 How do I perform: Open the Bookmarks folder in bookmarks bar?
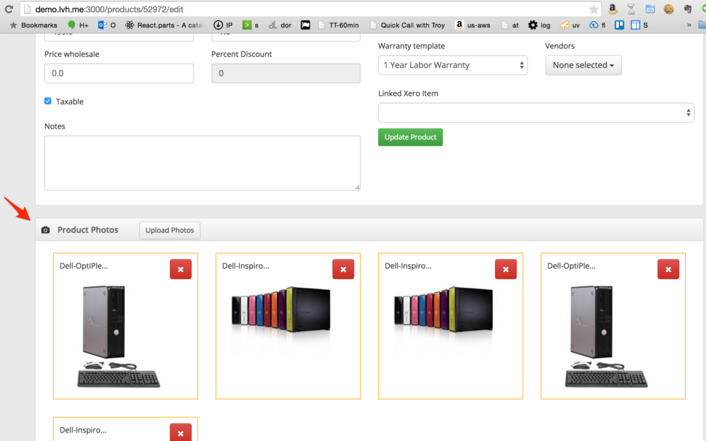tap(34, 25)
